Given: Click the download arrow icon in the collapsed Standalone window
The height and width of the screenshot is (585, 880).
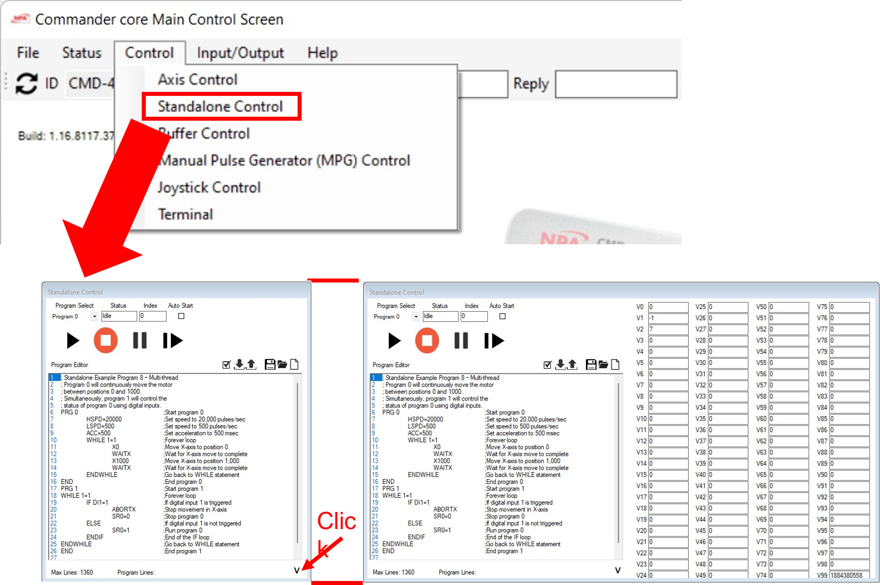Looking at the screenshot, I should (x=239, y=364).
